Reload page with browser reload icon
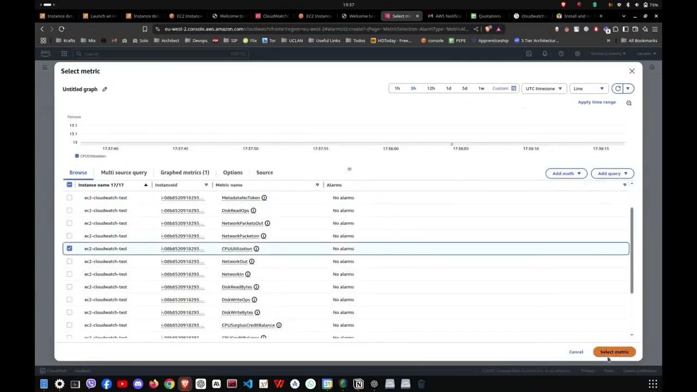 click(62, 29)
